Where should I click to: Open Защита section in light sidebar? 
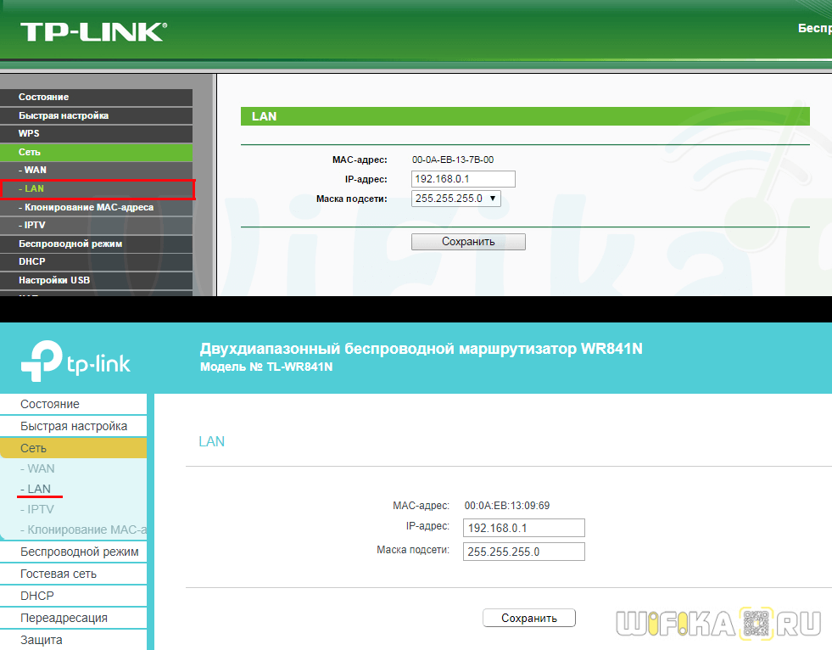[x=42, y=640]
